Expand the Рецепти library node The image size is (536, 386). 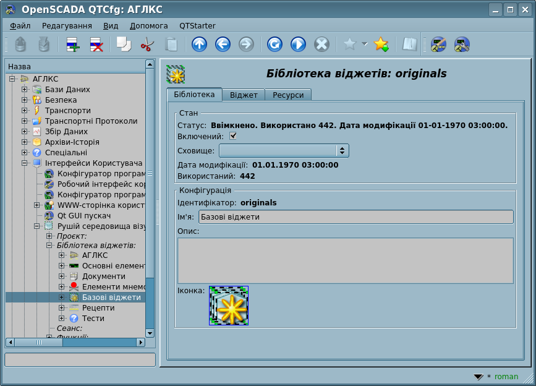[61, 307]
